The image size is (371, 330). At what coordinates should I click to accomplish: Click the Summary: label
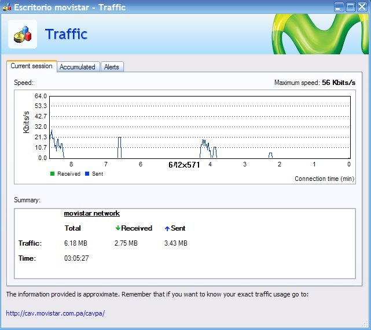coord(27,200)
